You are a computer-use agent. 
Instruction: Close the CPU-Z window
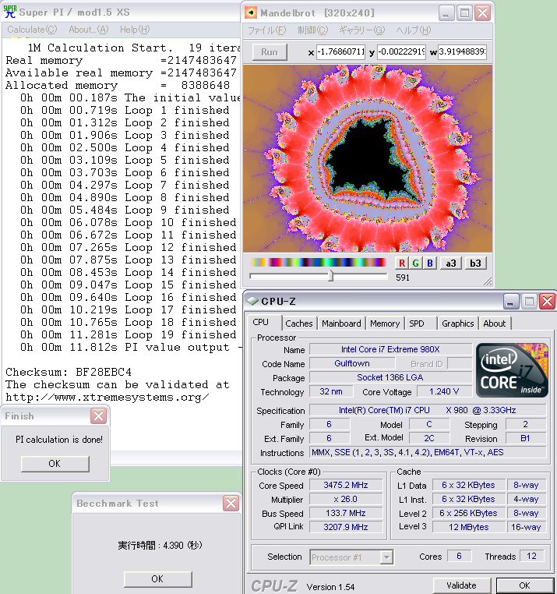point(548,302)
